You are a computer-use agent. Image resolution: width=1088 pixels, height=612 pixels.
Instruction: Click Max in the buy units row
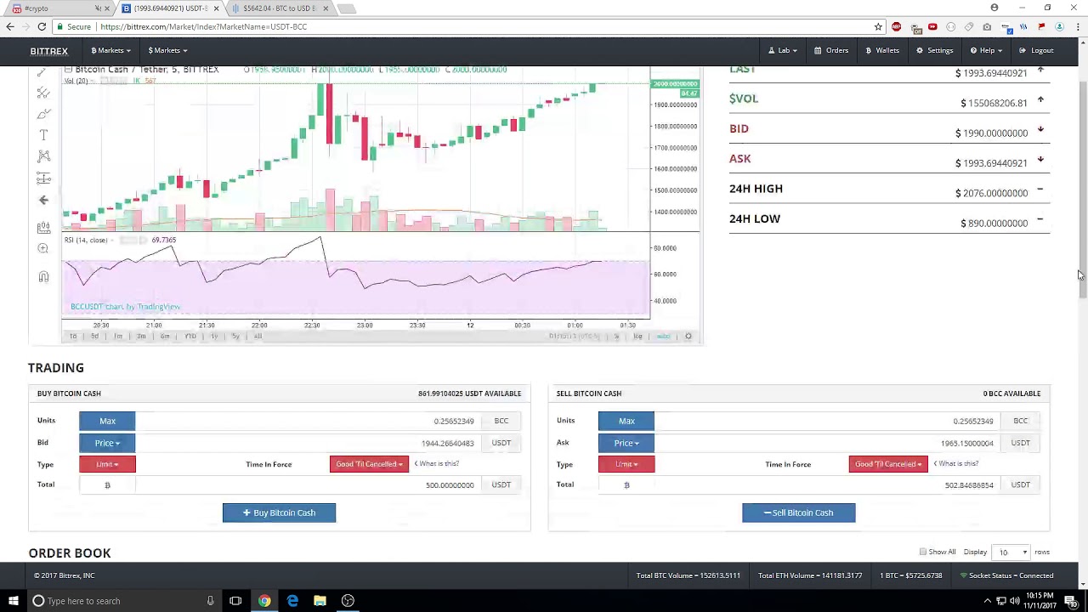pos(107,421)
